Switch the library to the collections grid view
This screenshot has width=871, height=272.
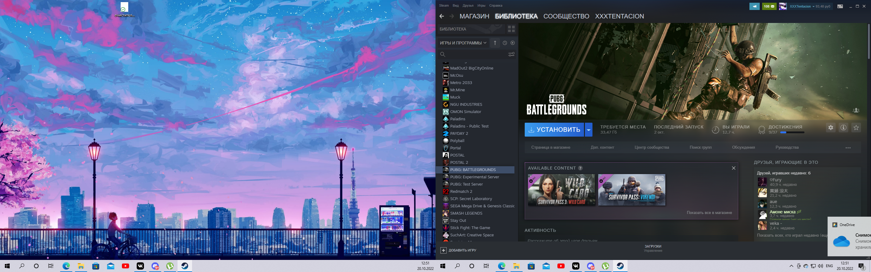[x=511, y=29]
